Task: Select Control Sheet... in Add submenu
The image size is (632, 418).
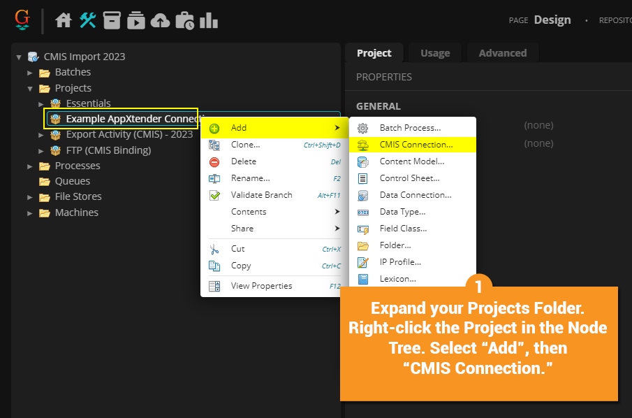Action: 413,178
